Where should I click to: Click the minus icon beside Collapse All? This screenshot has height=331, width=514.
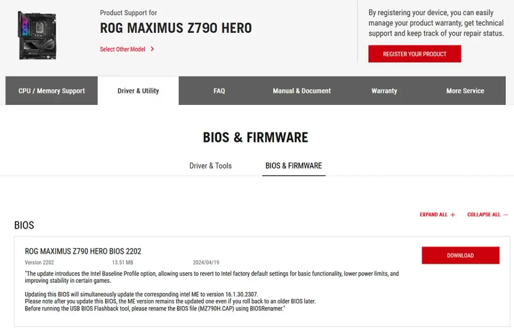point(505,215)
